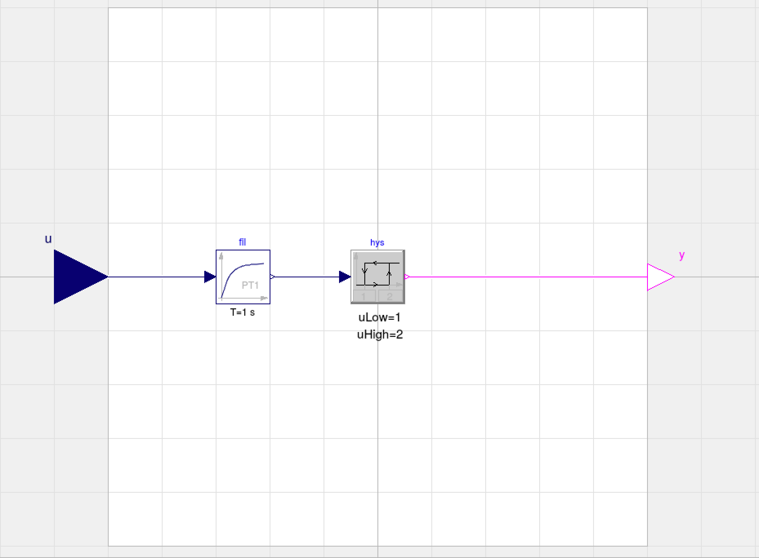This screenshot has width=759, height=558.
Task: Click the blue hys label above the block
Action: click(x=377, y=242)
